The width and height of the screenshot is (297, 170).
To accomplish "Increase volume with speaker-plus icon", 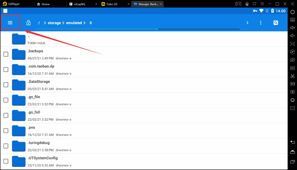I will coord(293,28).
